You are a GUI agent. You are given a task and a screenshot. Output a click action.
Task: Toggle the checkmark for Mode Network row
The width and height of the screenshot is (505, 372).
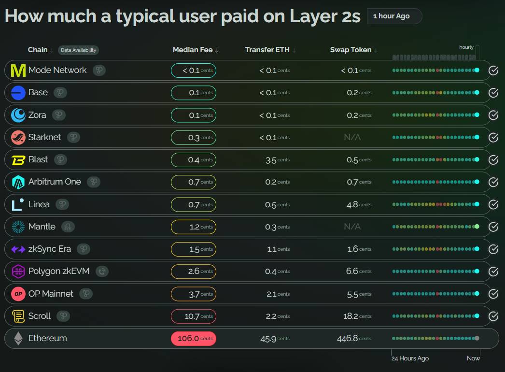(x=493, y=70)
